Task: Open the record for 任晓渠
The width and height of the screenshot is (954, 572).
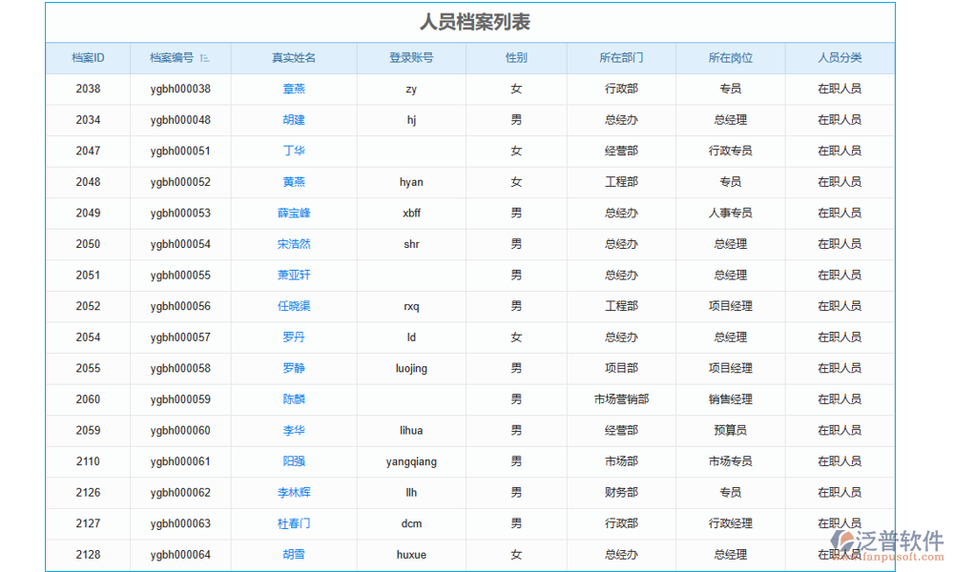Action: click(x=293, y=306)
